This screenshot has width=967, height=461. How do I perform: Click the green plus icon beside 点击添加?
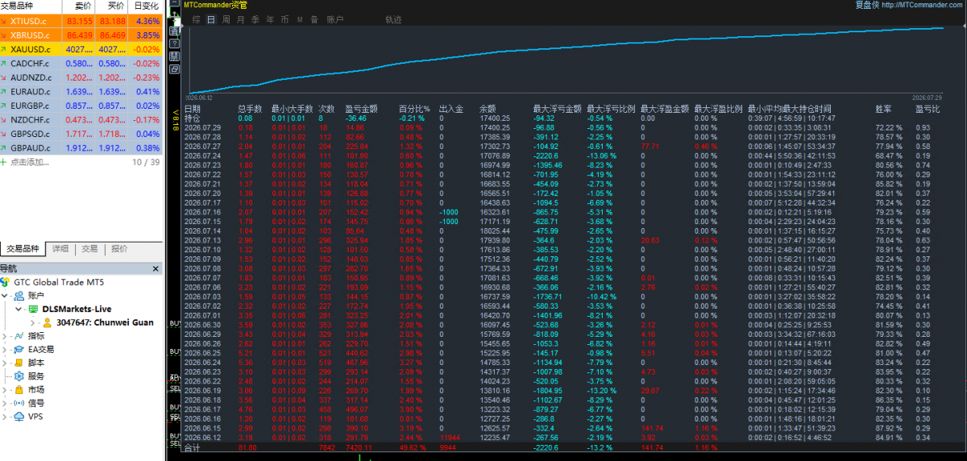pos(5,162)
